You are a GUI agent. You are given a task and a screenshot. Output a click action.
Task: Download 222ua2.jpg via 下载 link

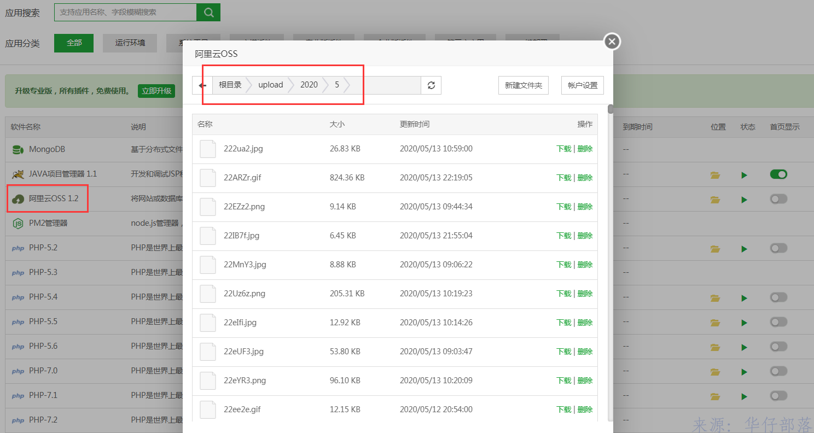point(564,149)
